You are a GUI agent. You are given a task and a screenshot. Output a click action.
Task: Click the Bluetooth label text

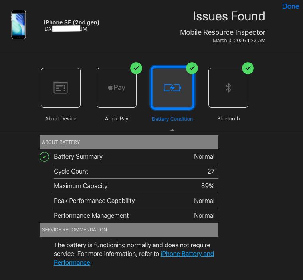[x=228, y=119]
